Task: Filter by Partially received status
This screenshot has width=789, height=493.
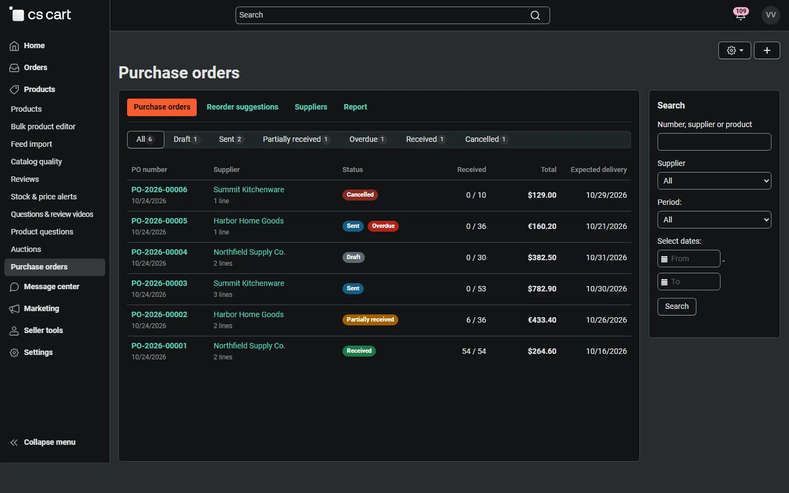Action: pyautogui.click(x=296, y=140)
